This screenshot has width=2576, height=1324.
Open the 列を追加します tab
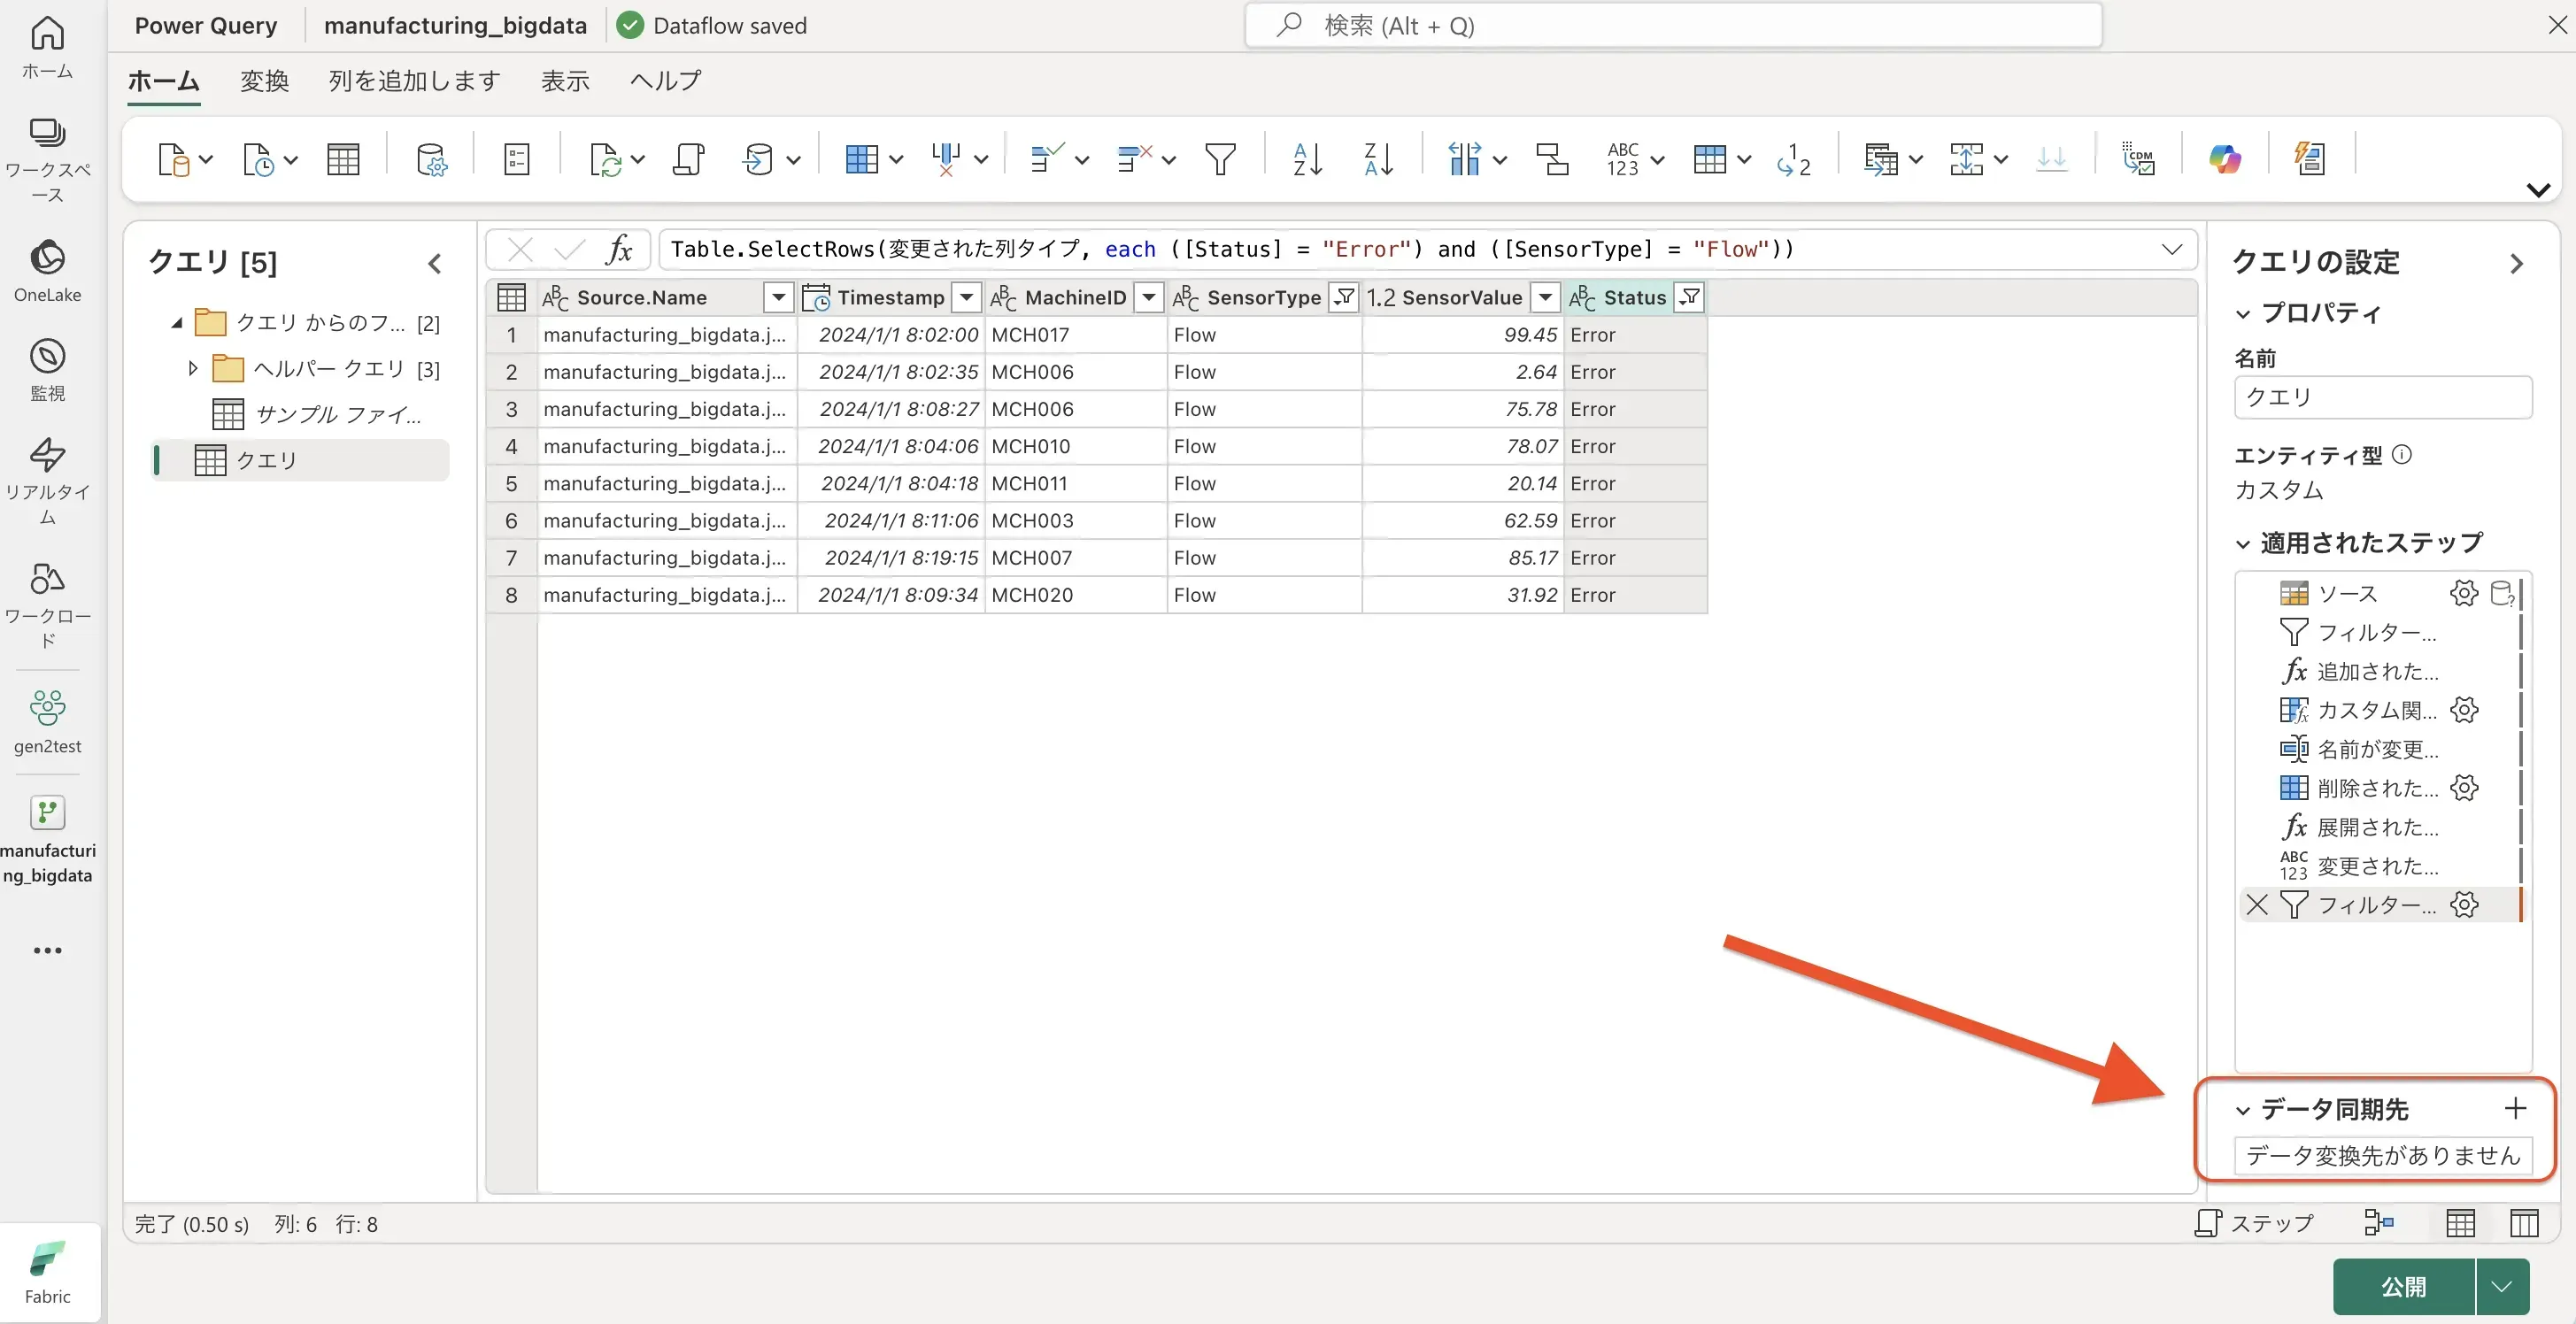(x=414, y=81)
